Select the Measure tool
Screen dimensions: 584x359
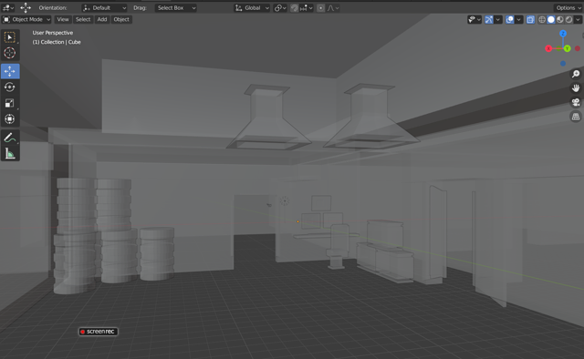point(10,153)
